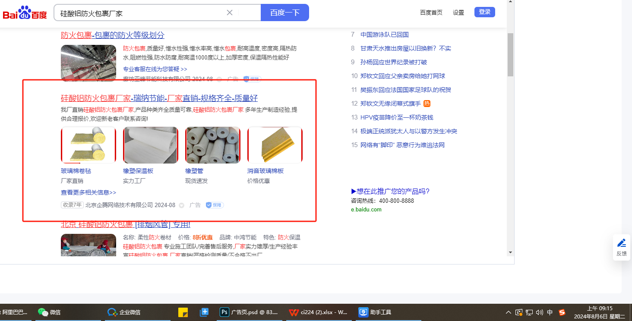Viewport: 632px width, 321px height.
Task: Click the 保障 badge in the 廊坊亚峰 ad
Action: click(252, 79)
